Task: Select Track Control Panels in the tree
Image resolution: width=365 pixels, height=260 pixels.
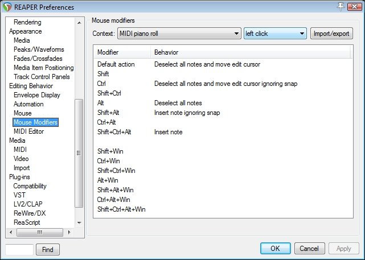Action: pyautogui.click(x=42, y=77)
